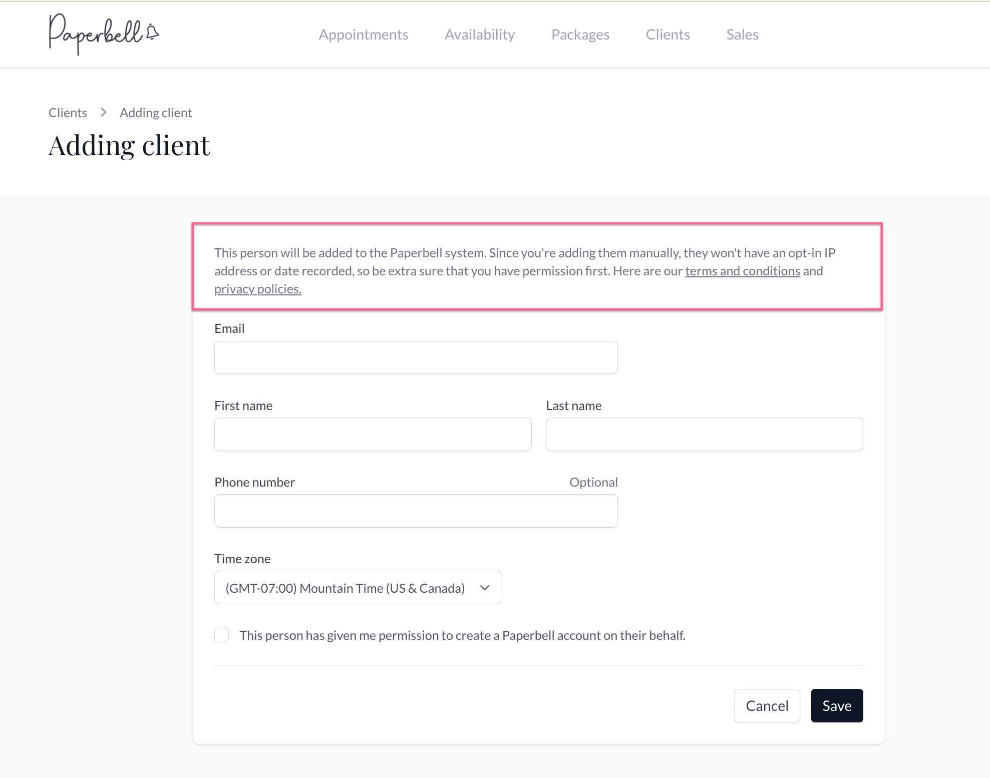Click the Phone number field

tap(416, 511)
